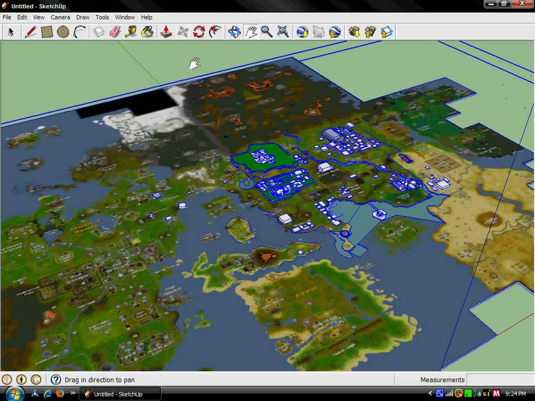Open the Camera menu

(x=60, y=17)
